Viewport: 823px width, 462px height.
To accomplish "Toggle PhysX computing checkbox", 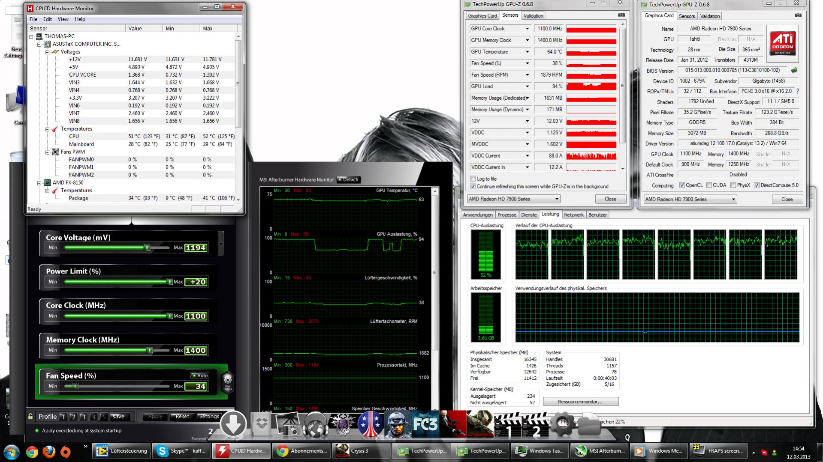I will tap(733, 185).
